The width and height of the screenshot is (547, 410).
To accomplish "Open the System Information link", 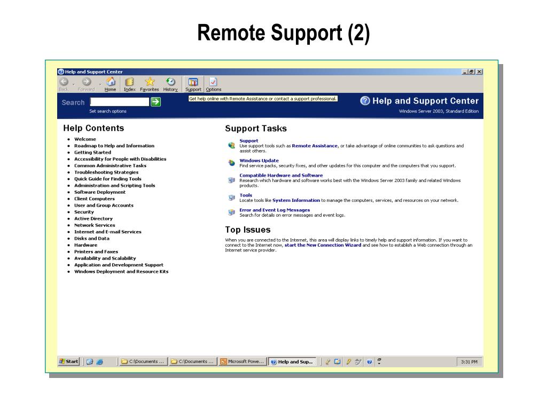I will [296, 200].
